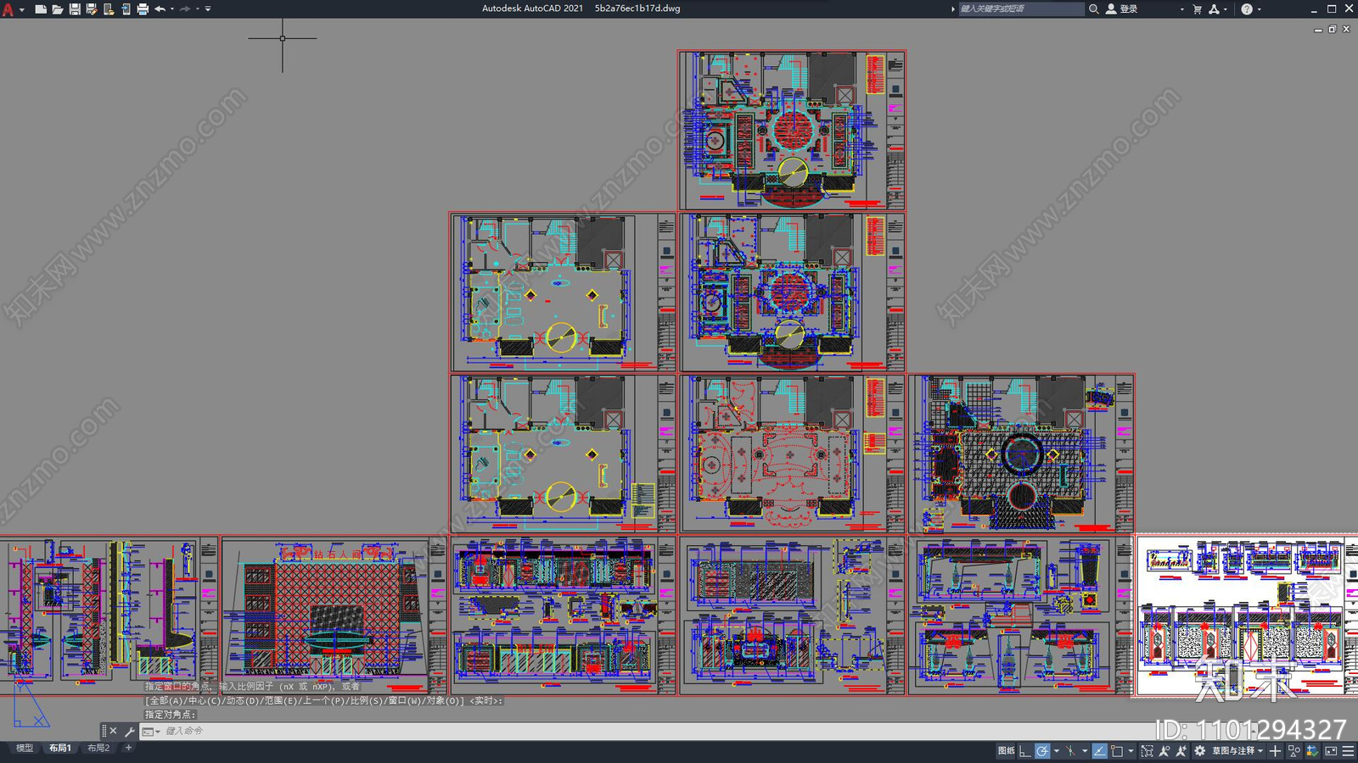
Task: Toggle 2D Object snap in status bar
Action: pos(1117,750)
